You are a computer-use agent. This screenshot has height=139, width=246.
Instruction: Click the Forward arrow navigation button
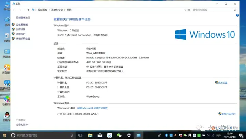(20, 10)
